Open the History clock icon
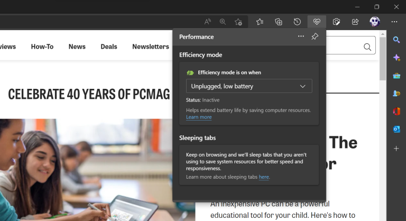Screen dimensions: 406x221 [297, 22]
